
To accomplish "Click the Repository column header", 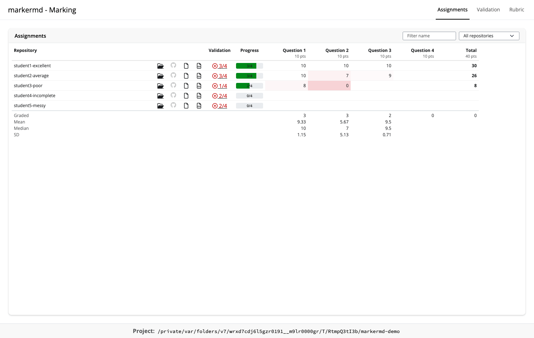I will click(x=25, y=51).
